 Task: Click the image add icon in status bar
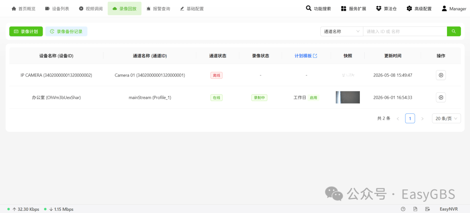(427, 209)
